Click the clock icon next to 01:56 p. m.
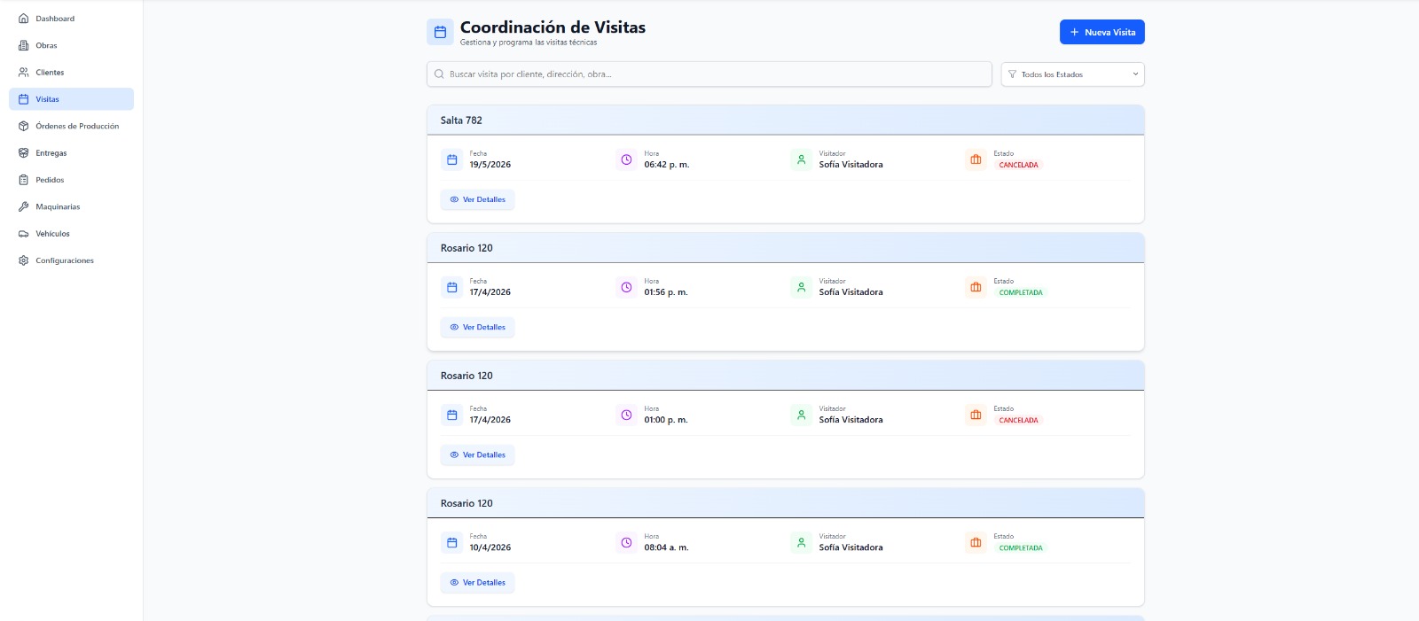The width and height of the screenshot is (1419, 621). pyautogui.click(x=626, y=287)
